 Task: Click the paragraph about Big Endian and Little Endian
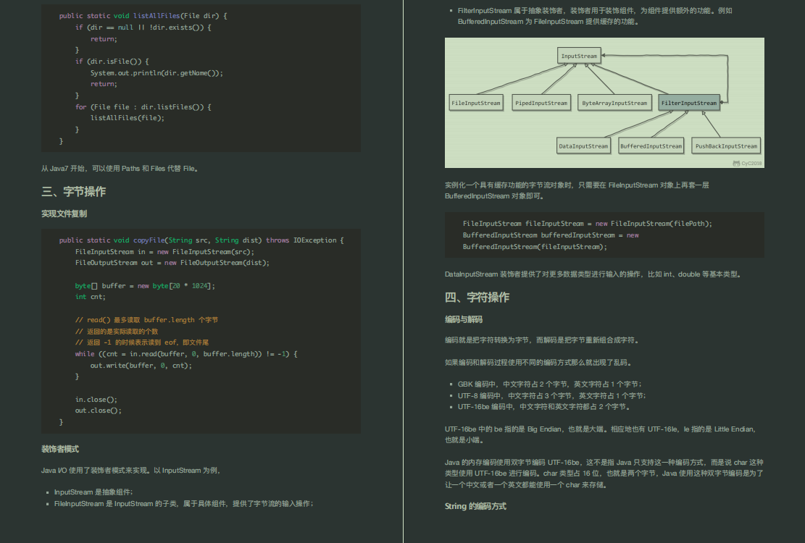[x=601, y=434]
